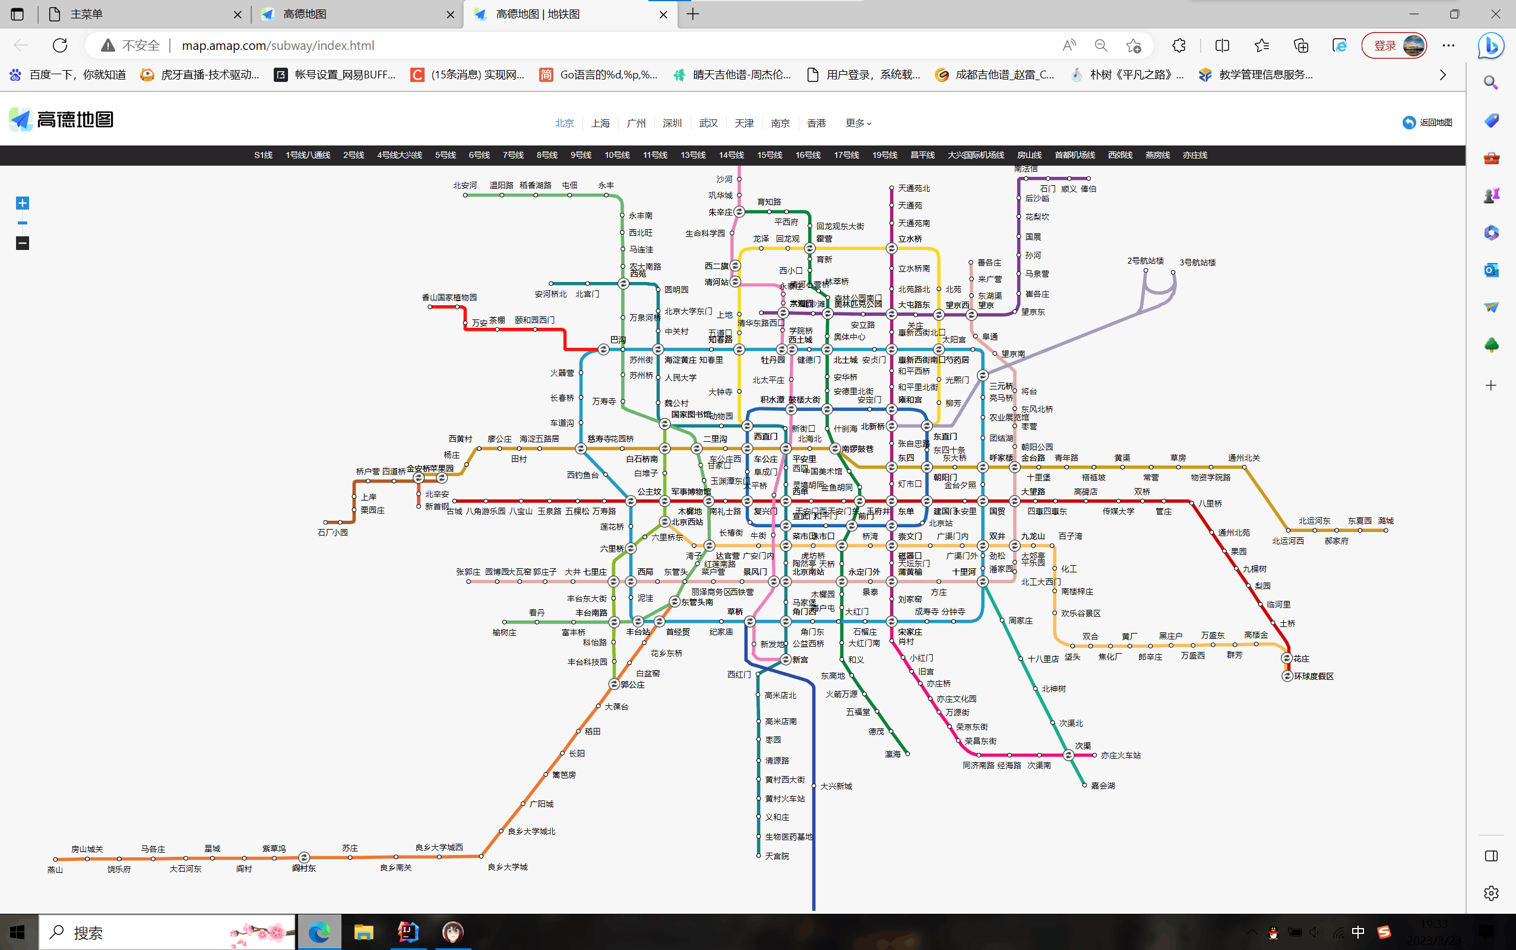This screenshot has height=950, width=1516.
Task: Expand bookmarks bar overflow chevron
Action: tap(1442, 75)
